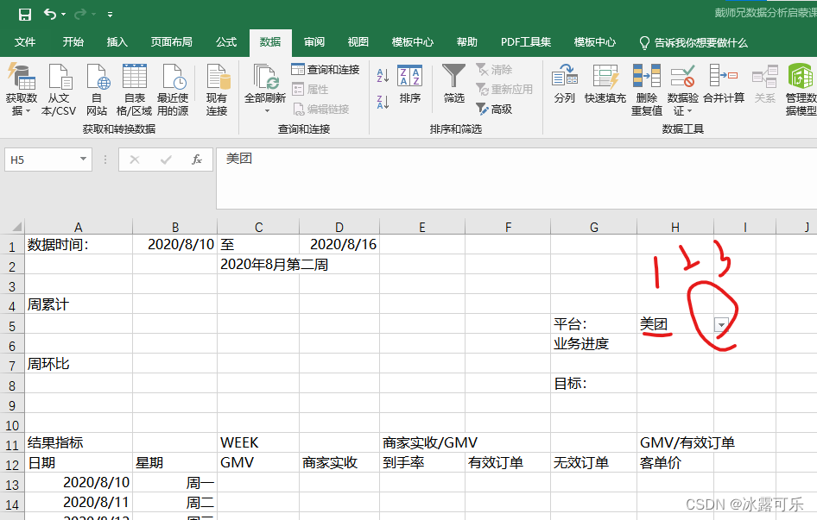Click the 告诉我你想要做什么 search box

[694, 42]
